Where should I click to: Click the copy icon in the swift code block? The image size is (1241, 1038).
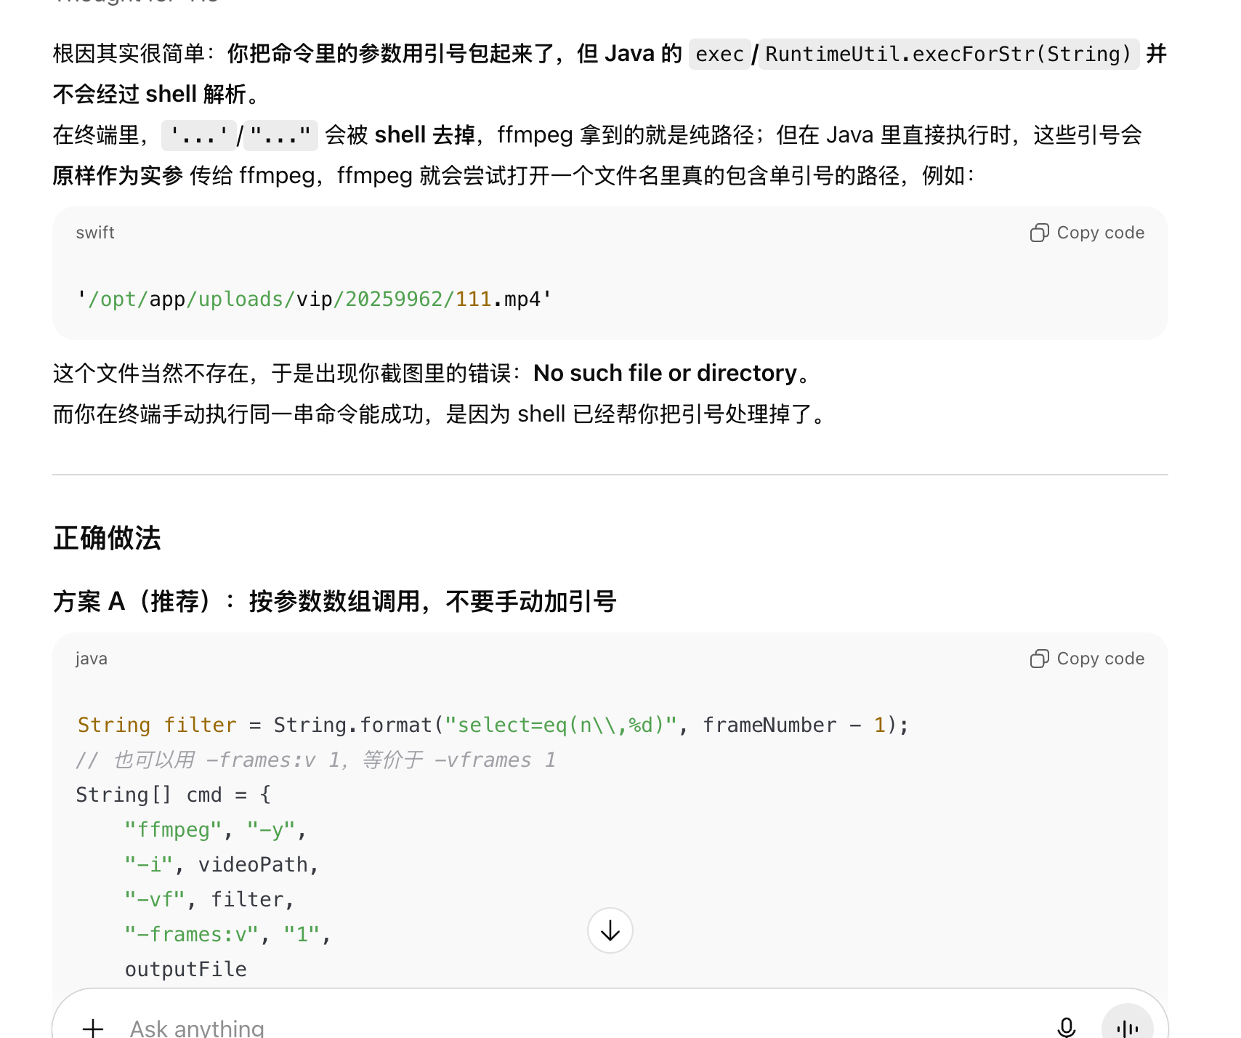tap(1039, 233)
